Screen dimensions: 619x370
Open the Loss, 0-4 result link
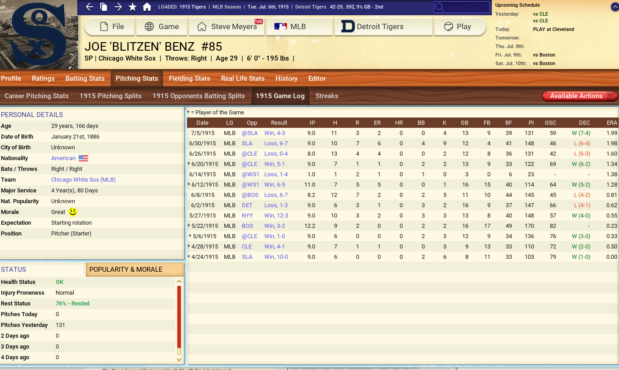[x=276, y=154]
